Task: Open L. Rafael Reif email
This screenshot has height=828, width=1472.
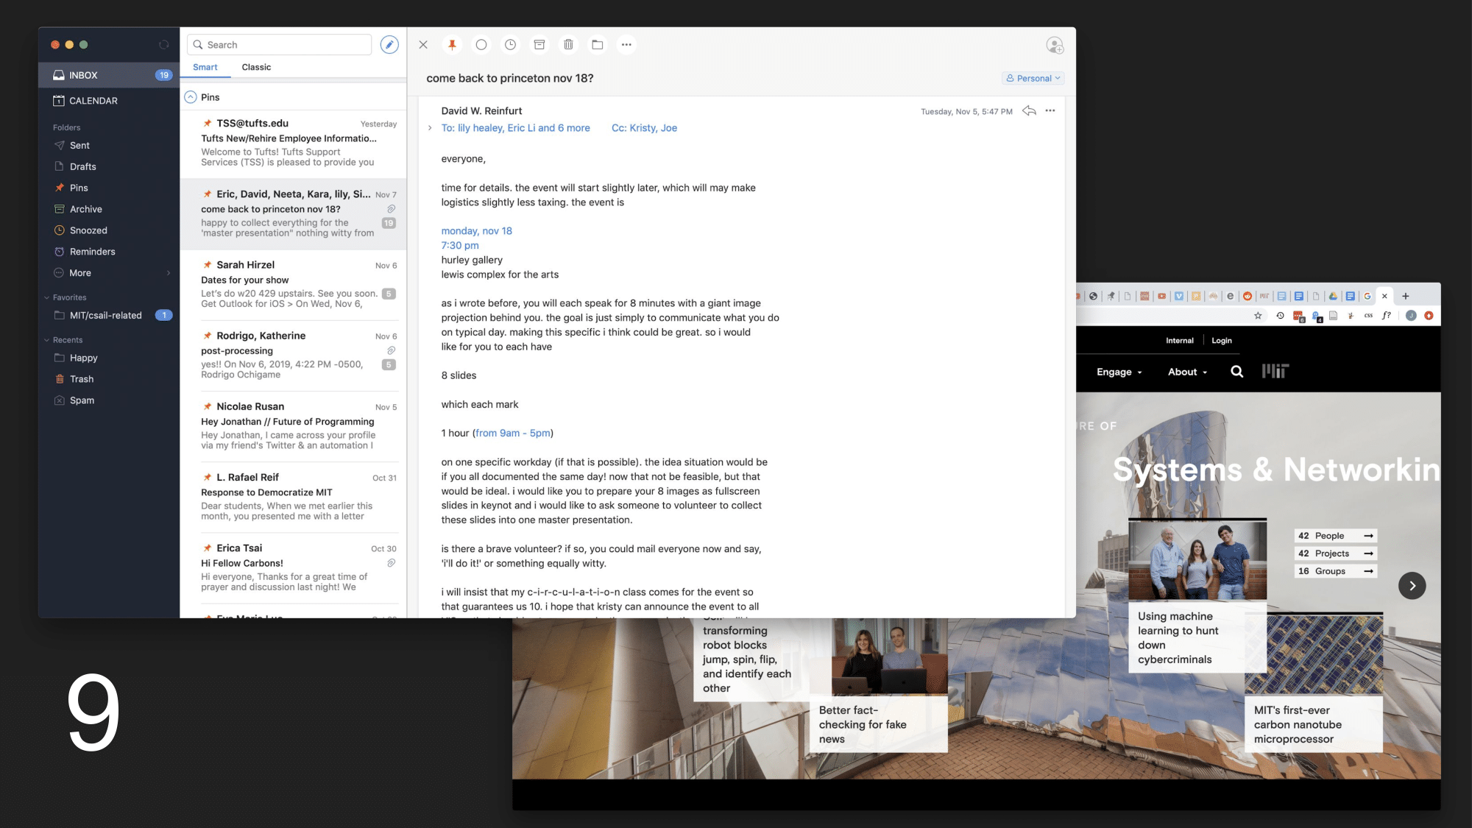Action: tap(293, 497)
